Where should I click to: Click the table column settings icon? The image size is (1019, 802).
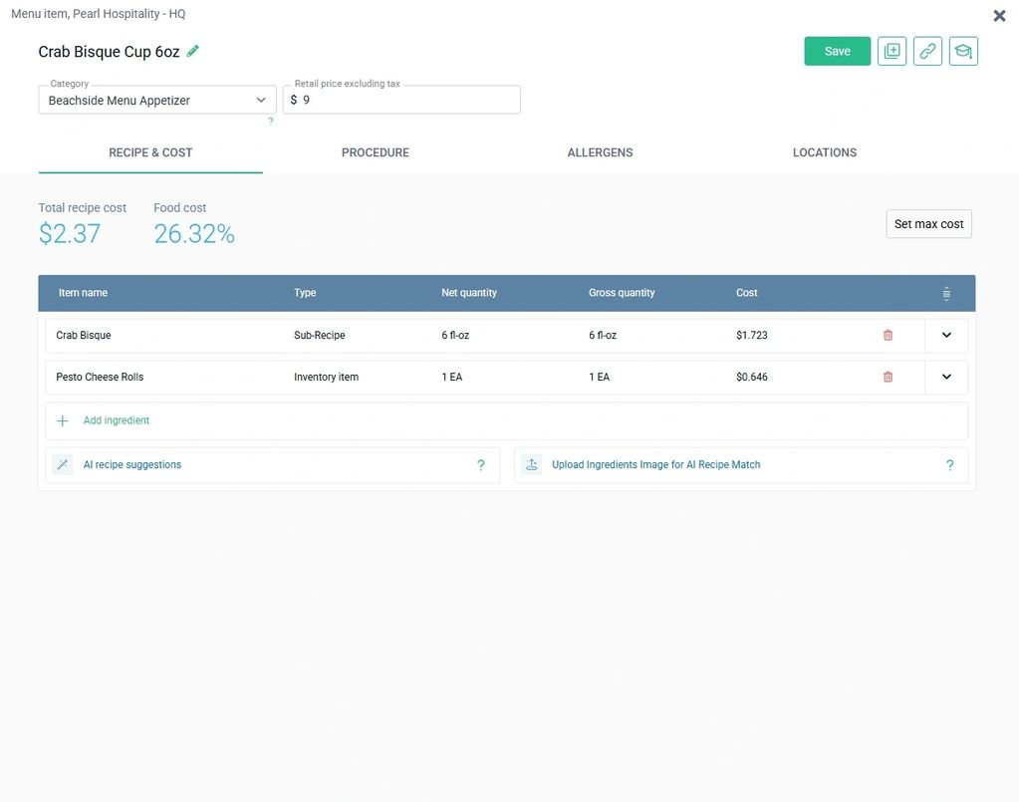(x=946, y=293)
